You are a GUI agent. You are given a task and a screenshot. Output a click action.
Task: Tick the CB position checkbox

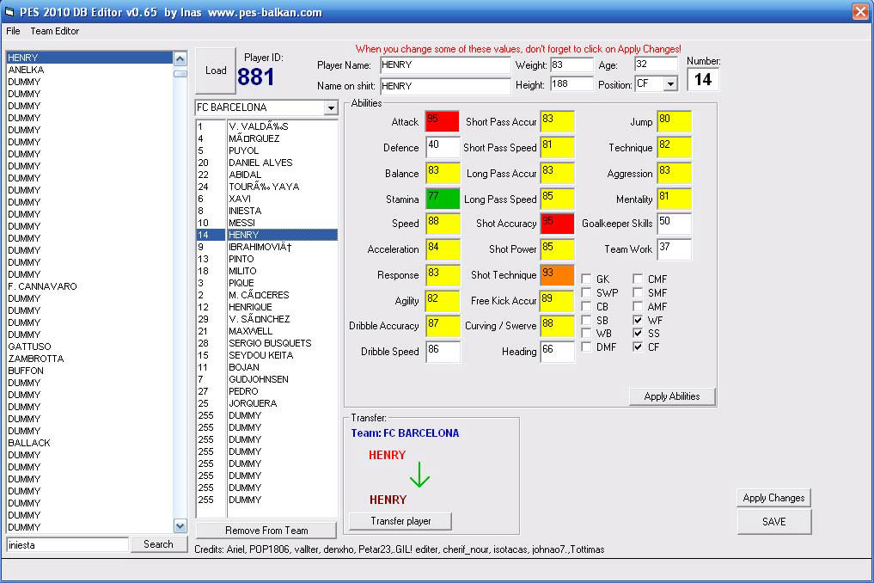[x=586, y=306]
